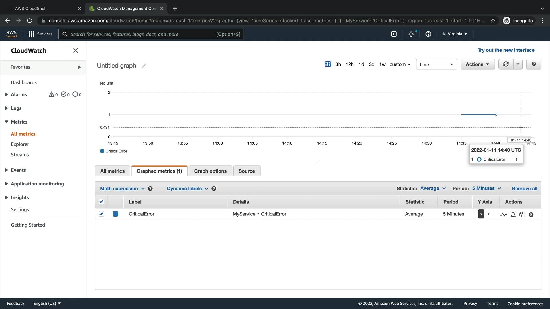
Task: Click the blue CriticalError color swatch
Action: click(x=115, y=214)
